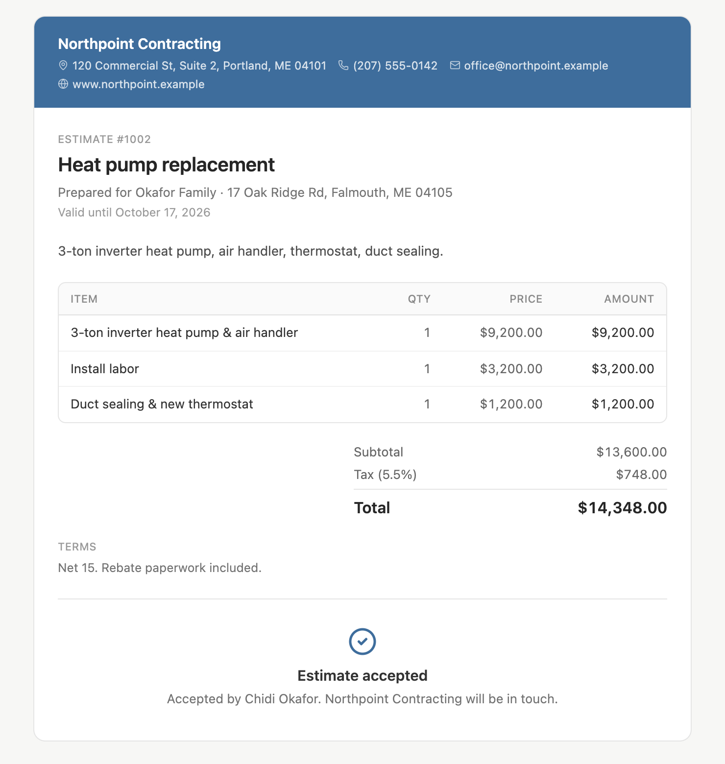The height and width of the screenshot is (764, 725).
Task: Click the PRICE column header
Action: pos(526,299)
